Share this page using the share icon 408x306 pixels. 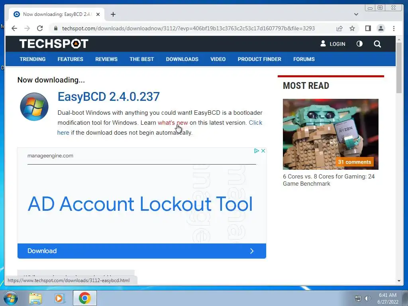pos(339,28)
